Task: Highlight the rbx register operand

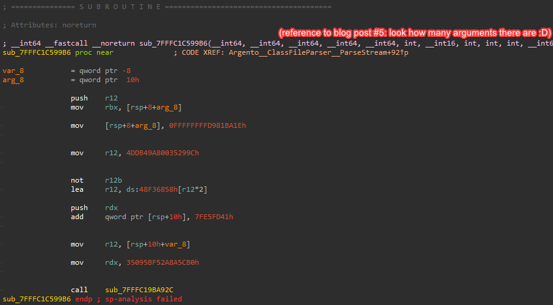Action: (112, 107)
